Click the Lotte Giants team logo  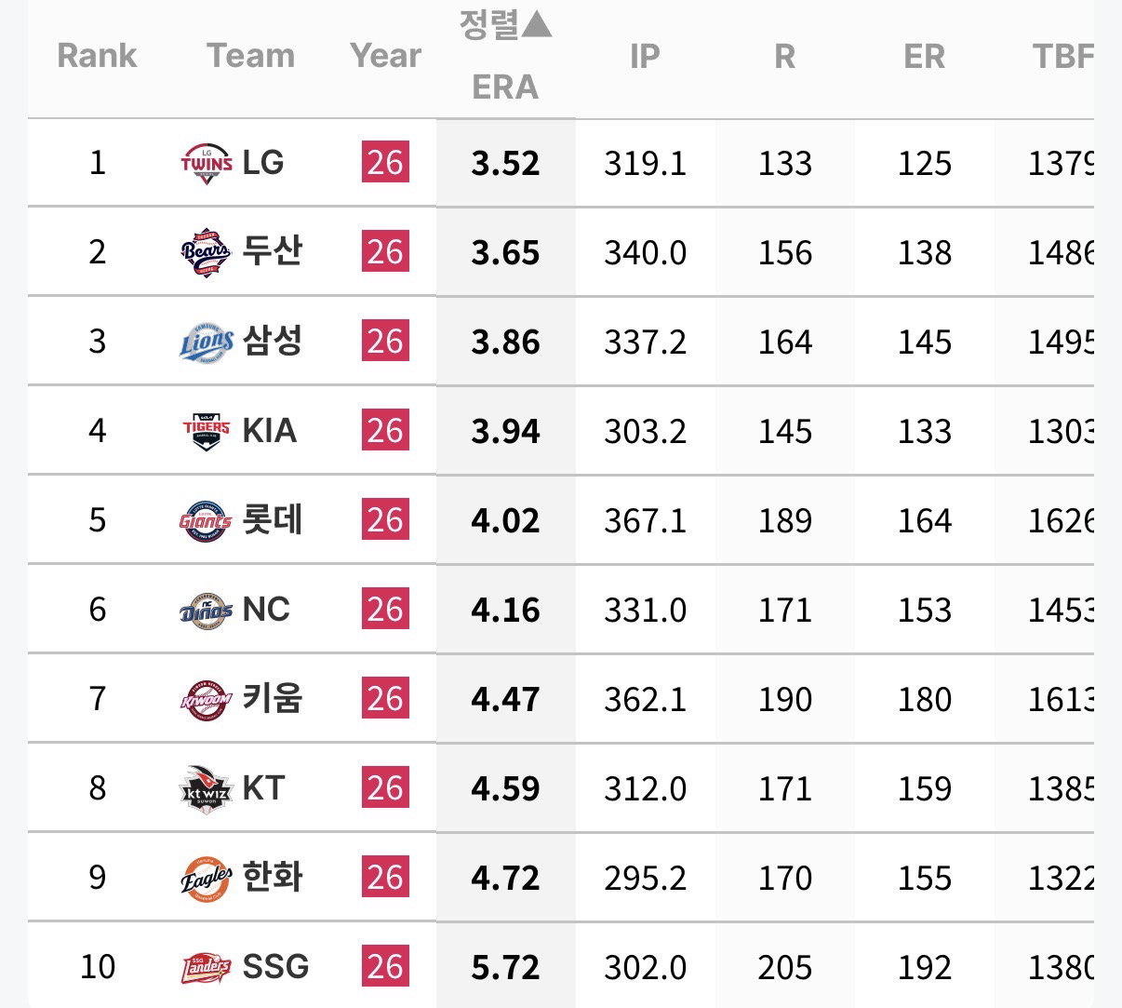click(x=206, y=520)
